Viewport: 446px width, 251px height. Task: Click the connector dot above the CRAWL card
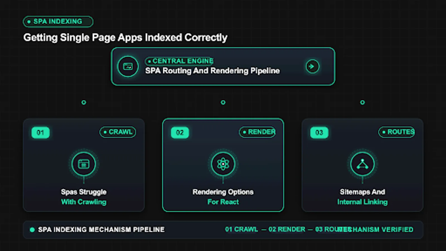(x=84, y=102)
